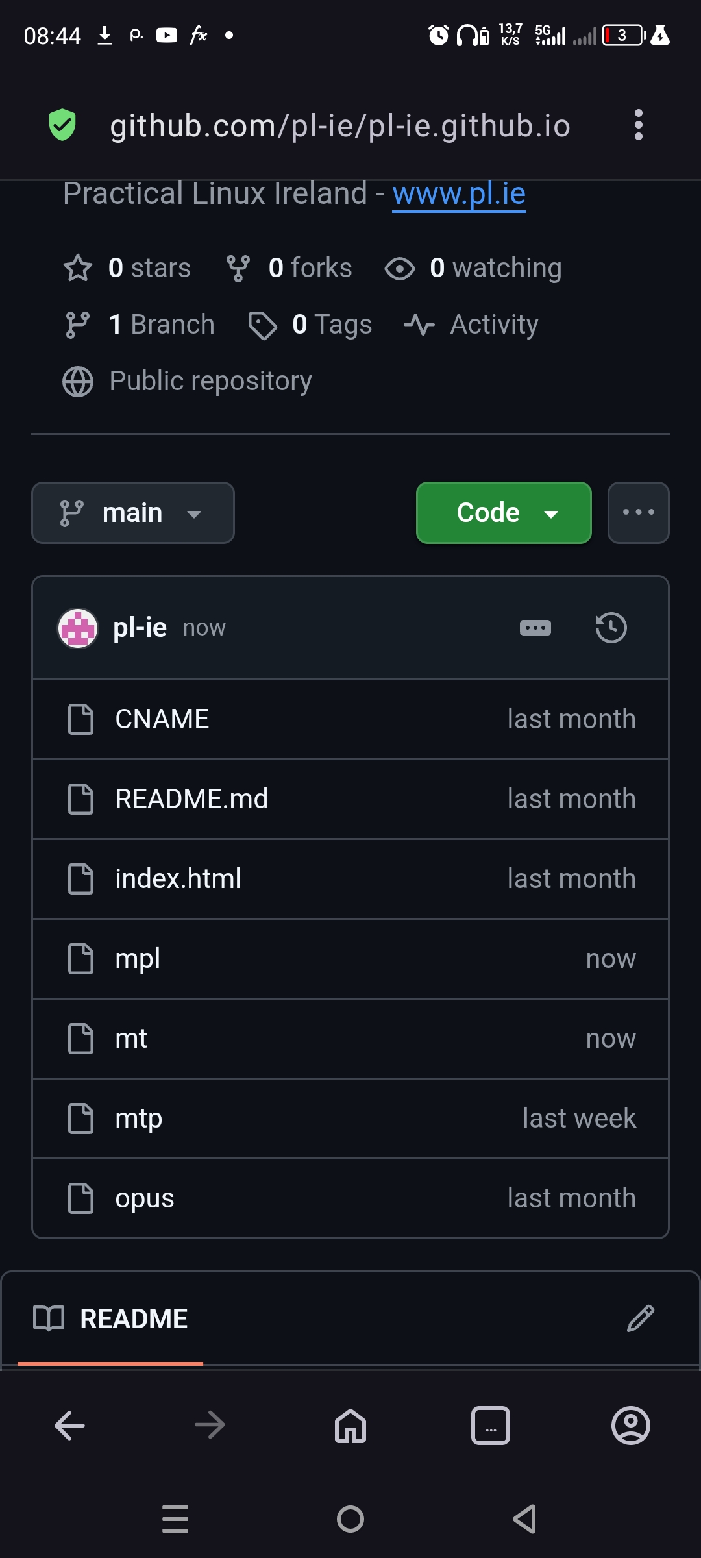The height and width of the screenshot is (1558, 701).
Task: Open the main branch dropdown
Action: (x=133, y=513)
